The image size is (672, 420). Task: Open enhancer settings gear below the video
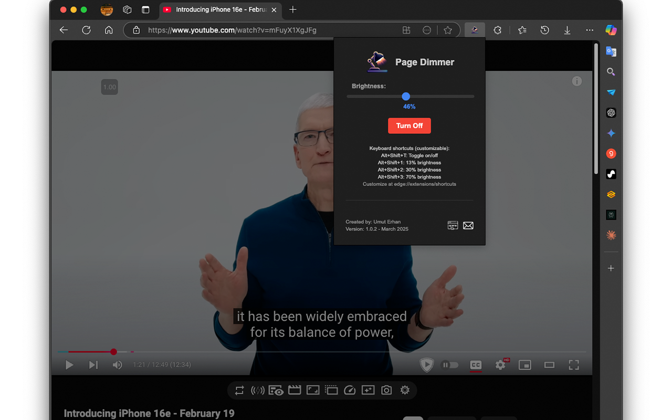pos(405,391)
